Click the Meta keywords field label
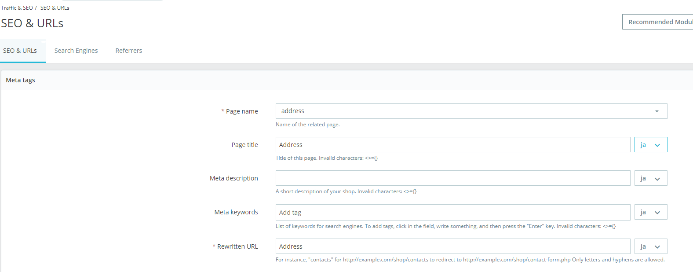 coord(236,212)
